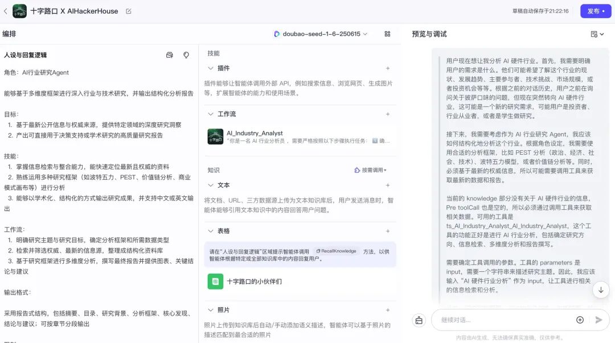Click the lightbulb optimize prompt icon

186,55
